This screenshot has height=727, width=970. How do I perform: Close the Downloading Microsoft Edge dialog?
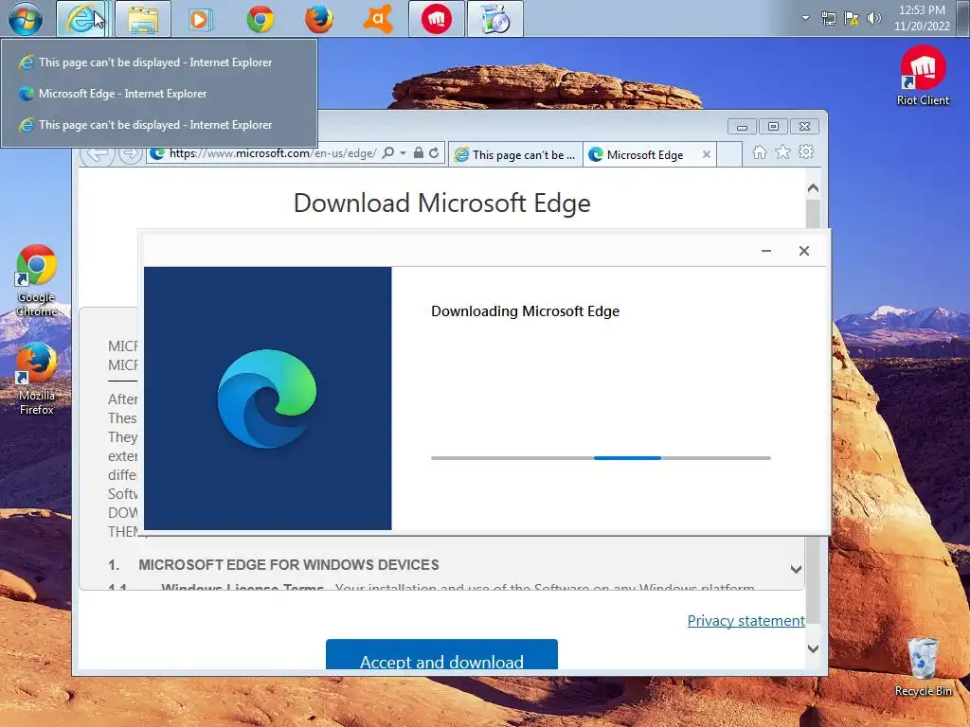tap(803, 250)
